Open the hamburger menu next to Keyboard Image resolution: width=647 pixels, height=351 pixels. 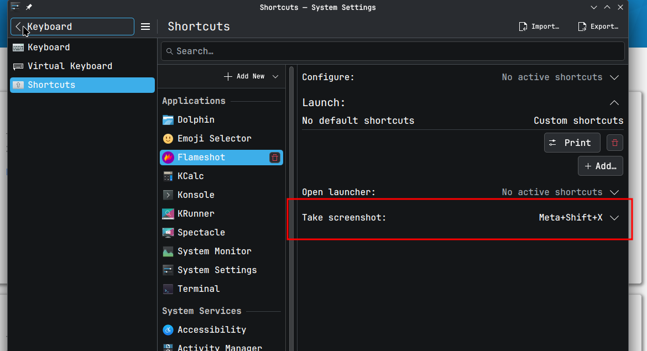click(145, 27)
